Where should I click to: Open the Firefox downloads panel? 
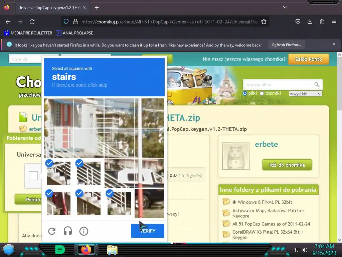tap(310, 21)
